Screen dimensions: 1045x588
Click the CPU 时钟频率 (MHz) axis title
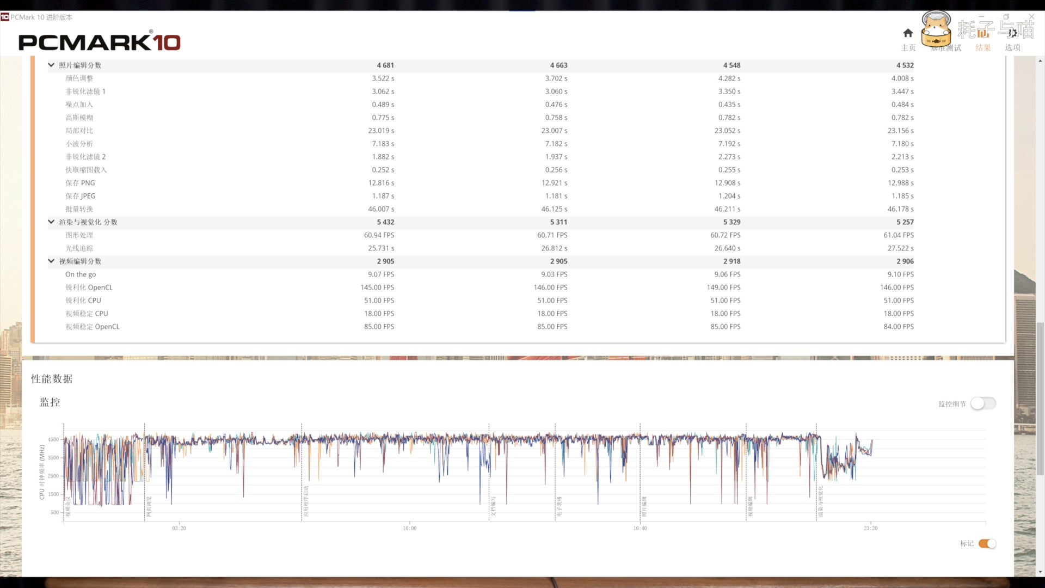click(x=42, y=472)
